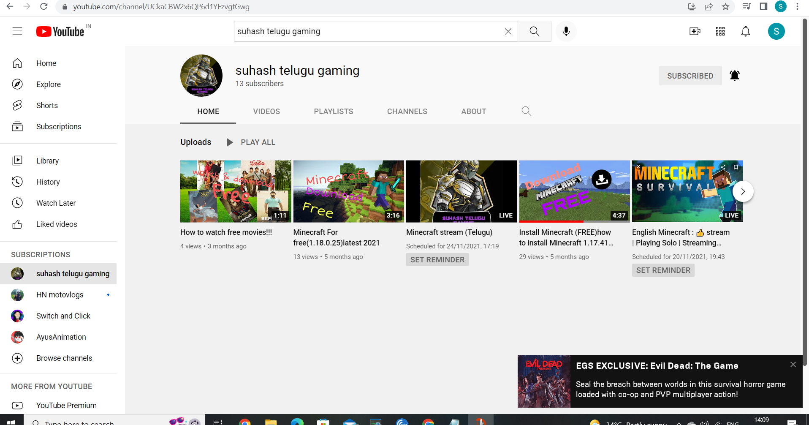Click the address bar URL
The image size is (809, 425).
pyautogui.click(x=161, y=7)
